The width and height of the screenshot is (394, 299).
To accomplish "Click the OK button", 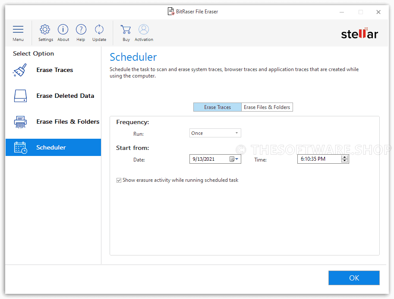I will click(354, 278).
